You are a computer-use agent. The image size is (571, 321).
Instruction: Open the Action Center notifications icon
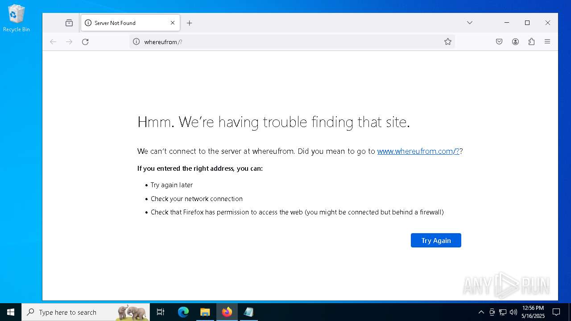(556, 312)
